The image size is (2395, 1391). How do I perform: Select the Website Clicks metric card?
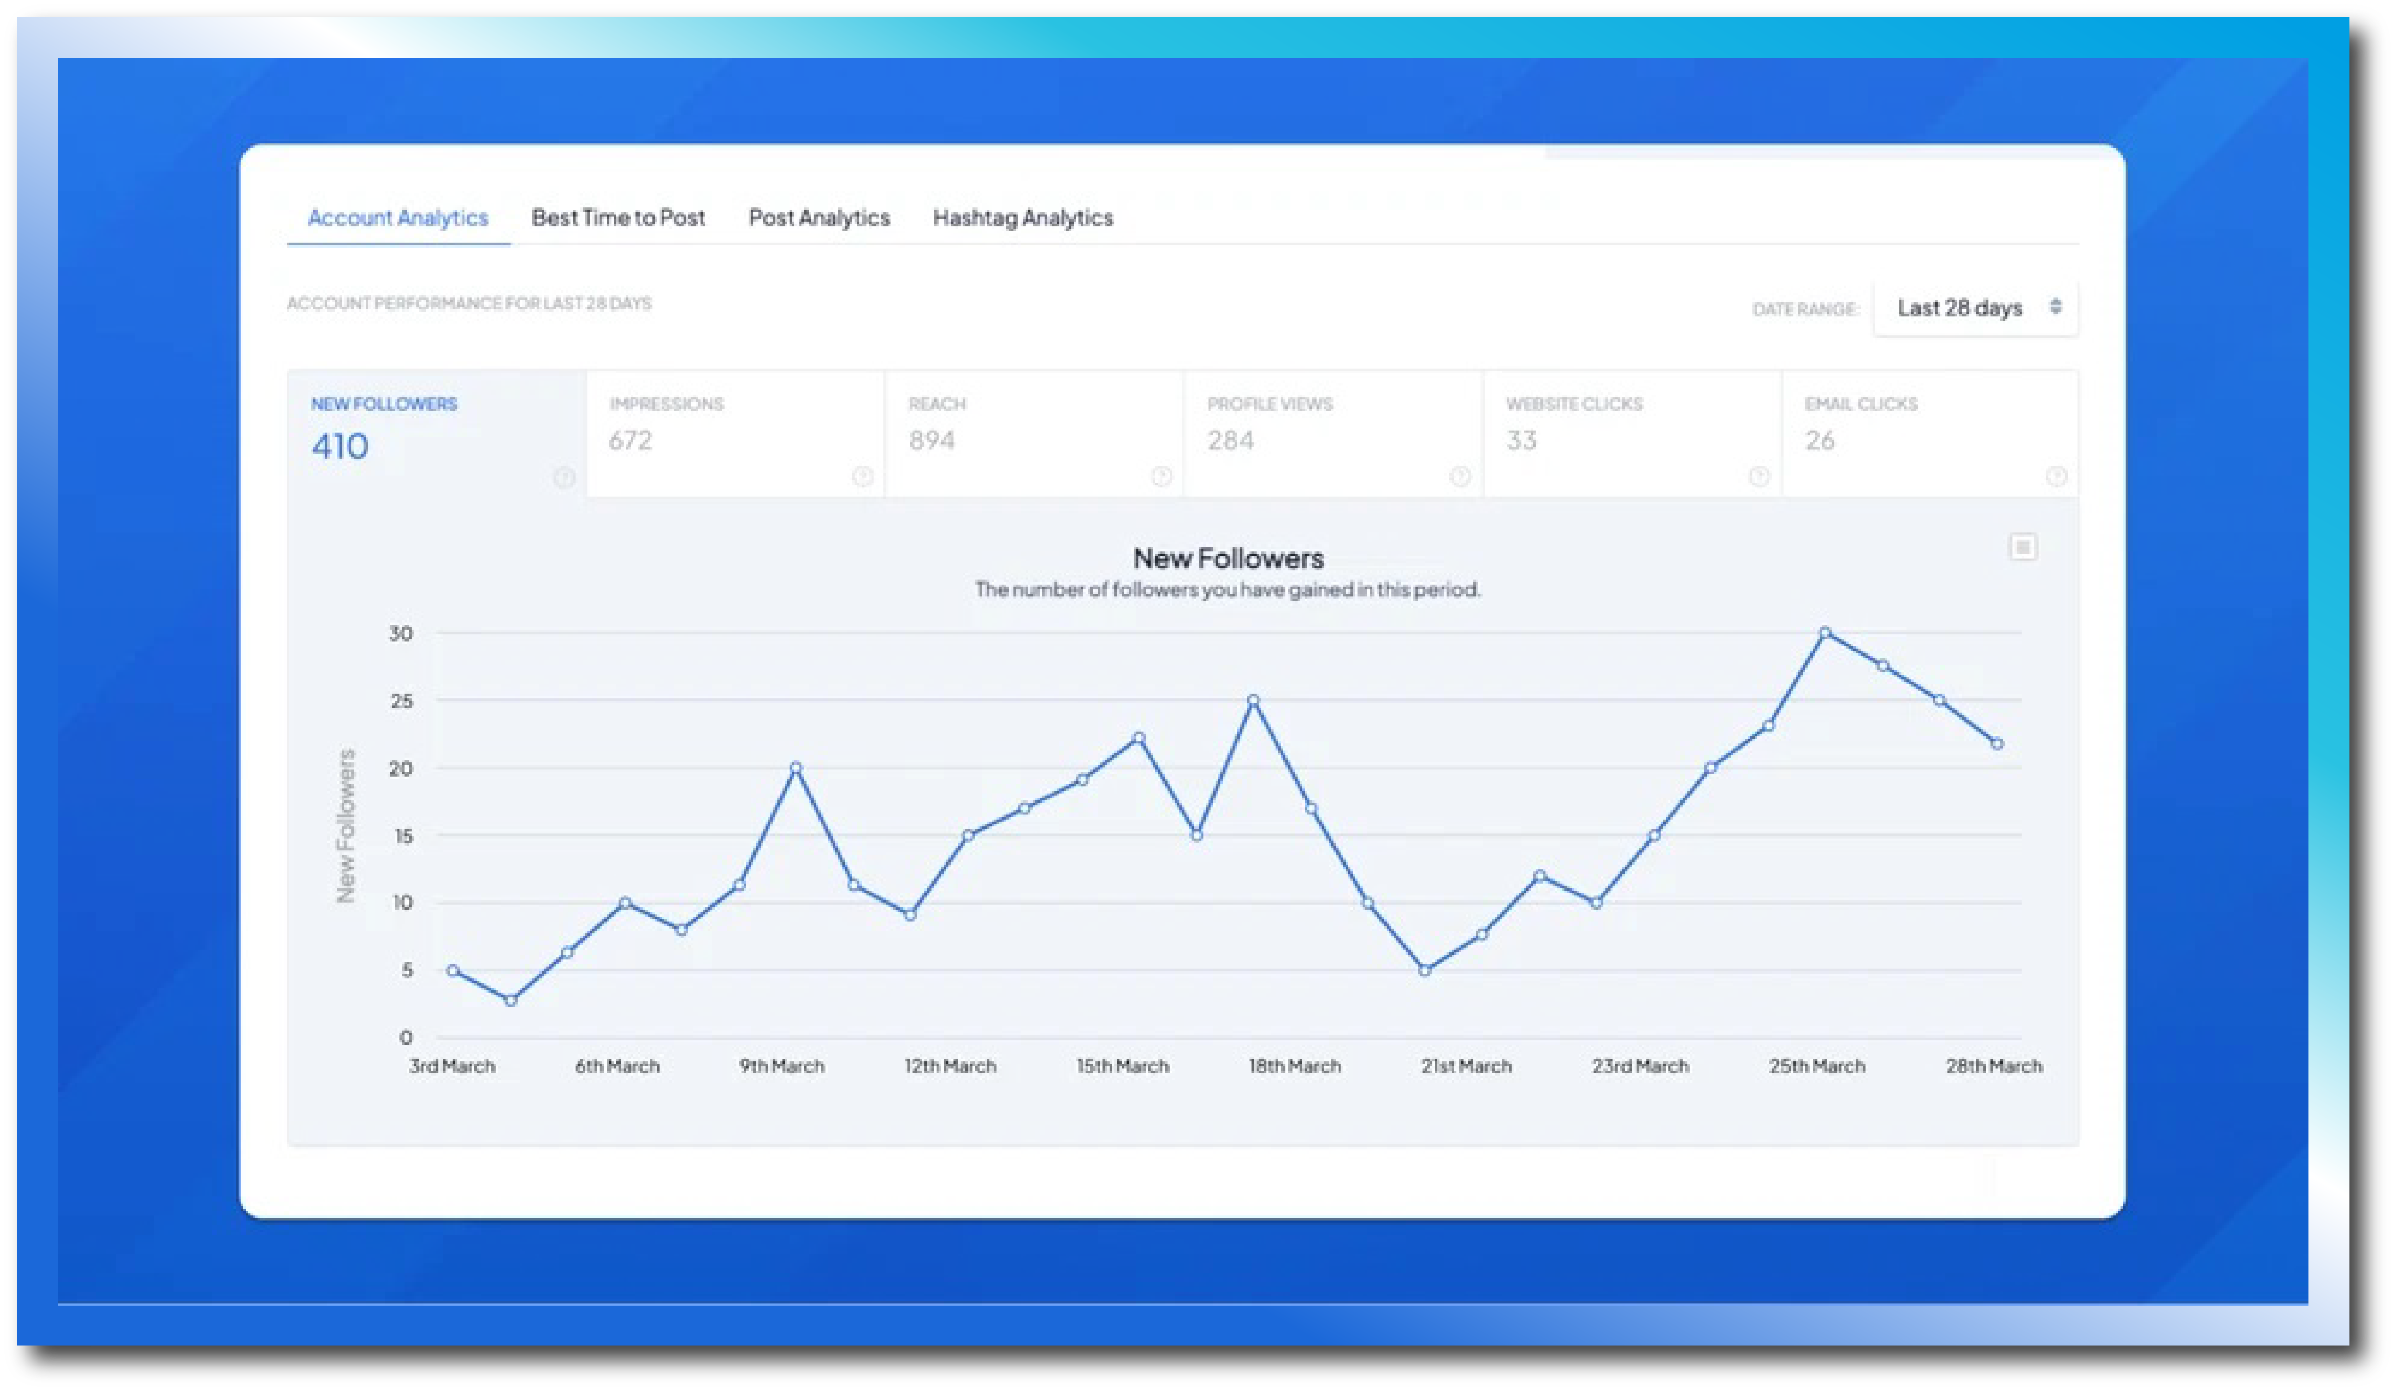[x=1632, y=433]
